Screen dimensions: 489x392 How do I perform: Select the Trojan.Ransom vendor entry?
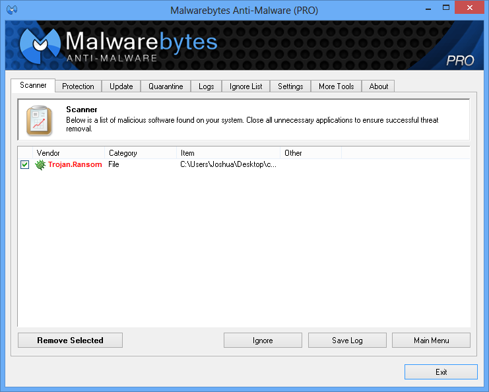coord(75,164)
